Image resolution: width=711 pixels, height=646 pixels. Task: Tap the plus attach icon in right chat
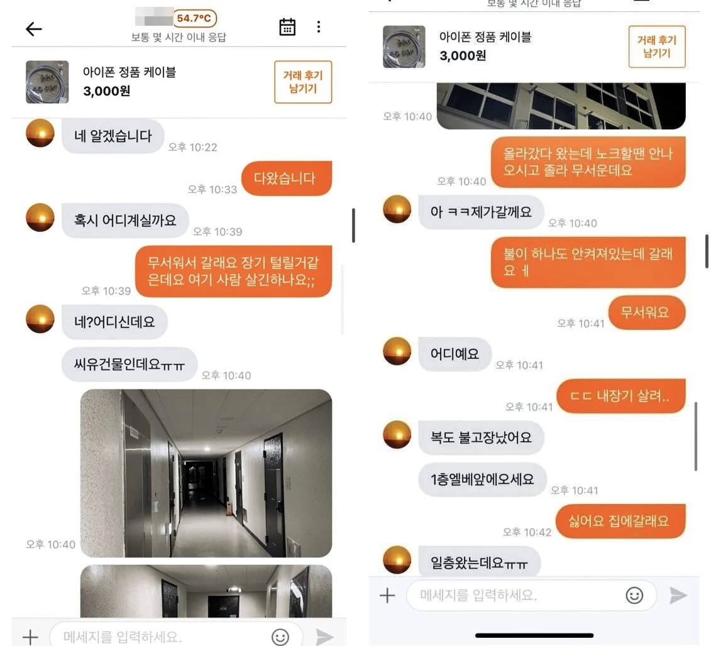[387, 595]
